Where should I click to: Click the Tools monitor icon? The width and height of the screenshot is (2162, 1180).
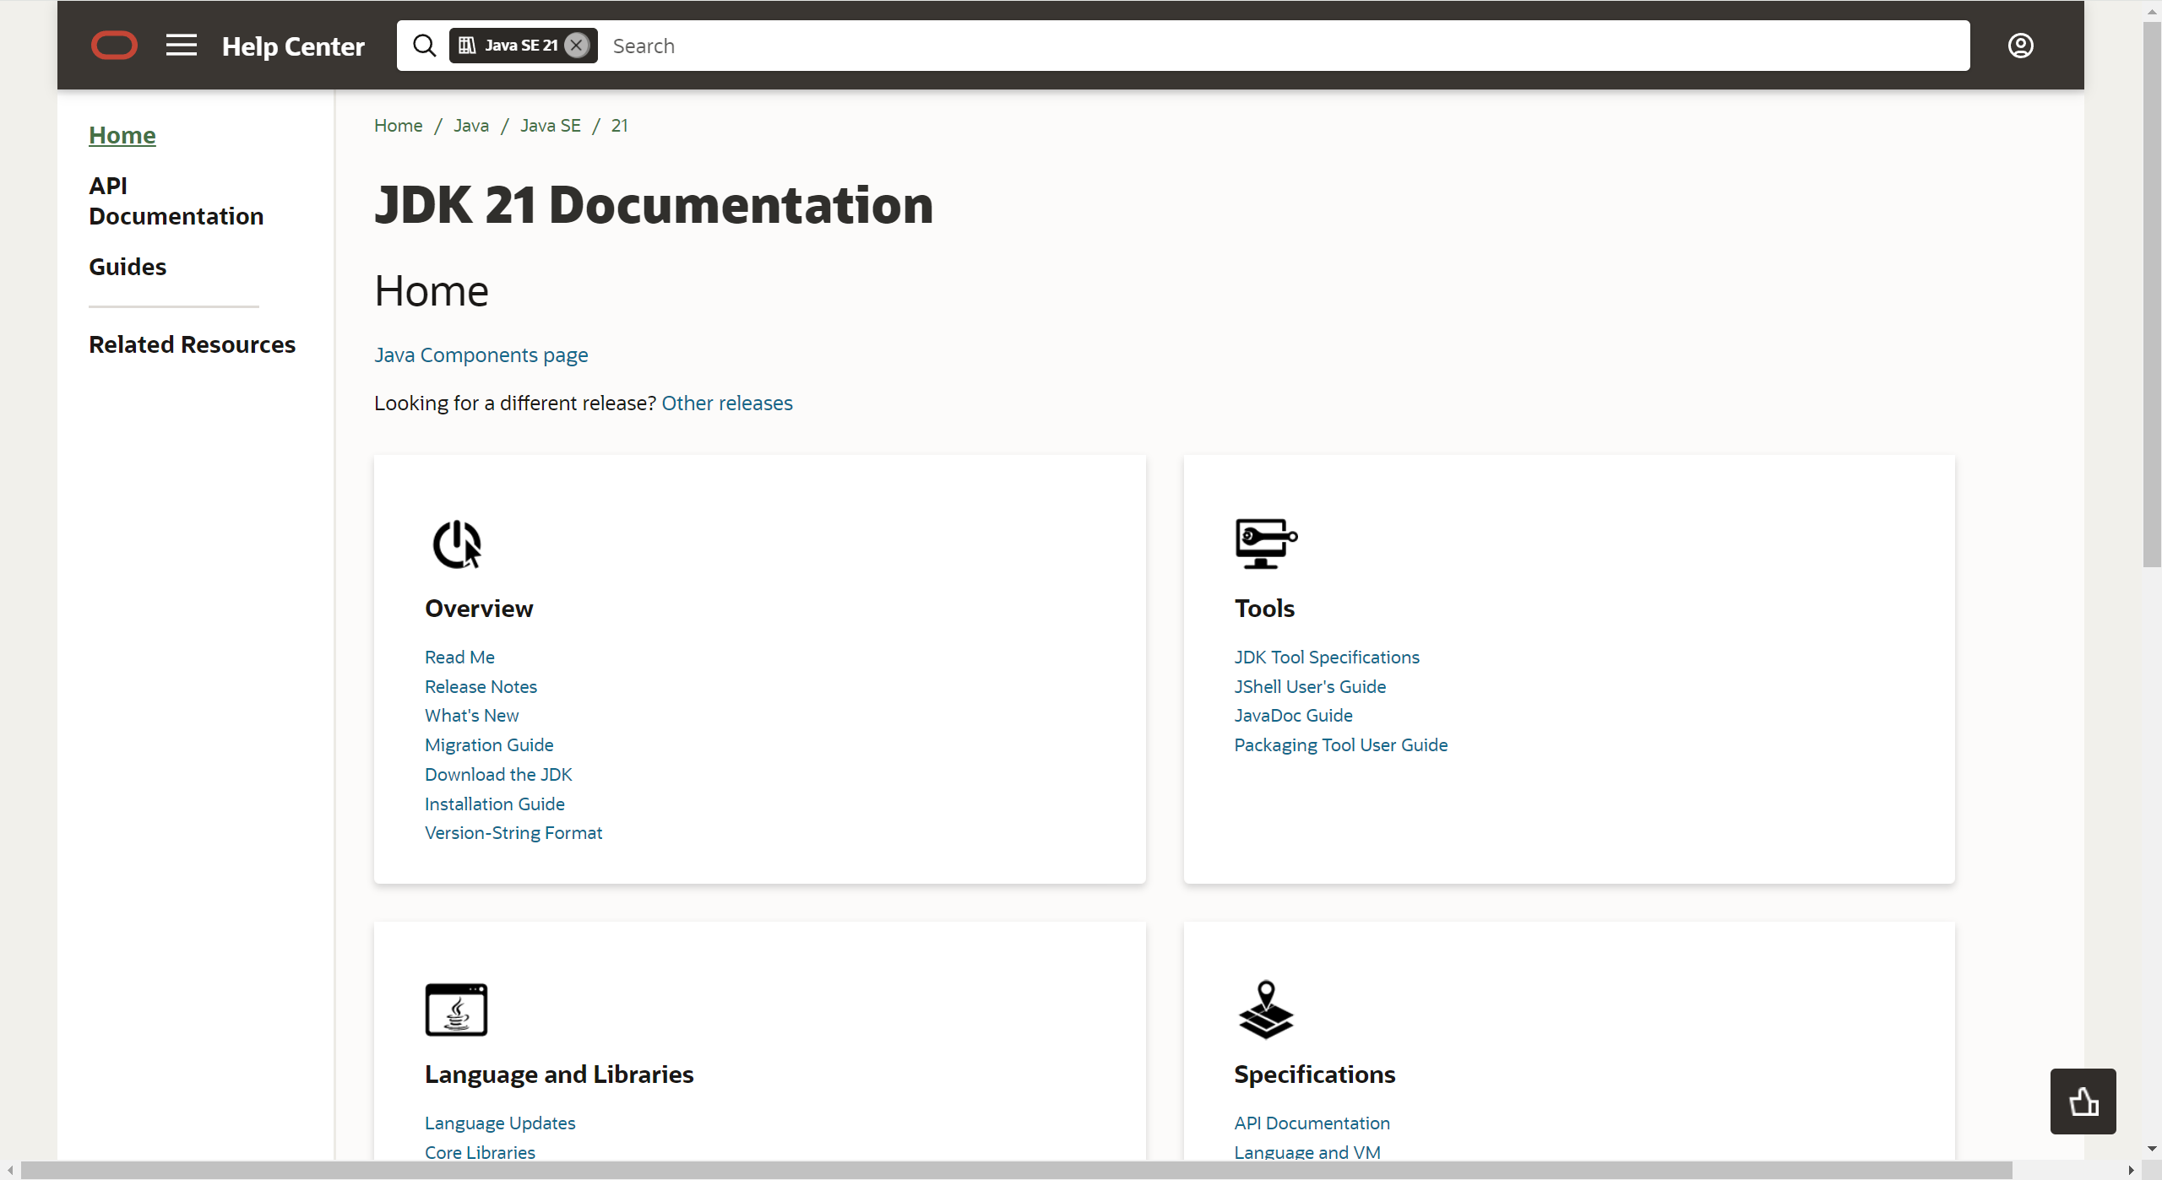click(1265, 544)
